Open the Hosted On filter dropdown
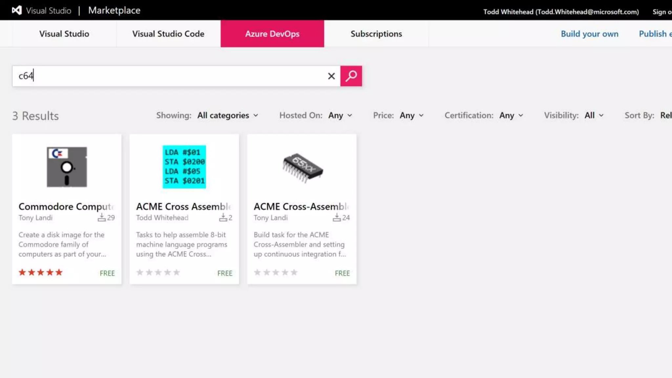Viewport: 672px width, 378px height. (340, 115)
